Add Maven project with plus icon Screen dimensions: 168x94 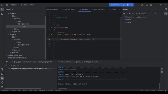coord(133,14)
